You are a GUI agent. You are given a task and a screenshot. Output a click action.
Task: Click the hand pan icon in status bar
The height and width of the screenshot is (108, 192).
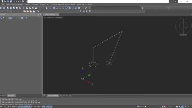click(x=177, y=107)
